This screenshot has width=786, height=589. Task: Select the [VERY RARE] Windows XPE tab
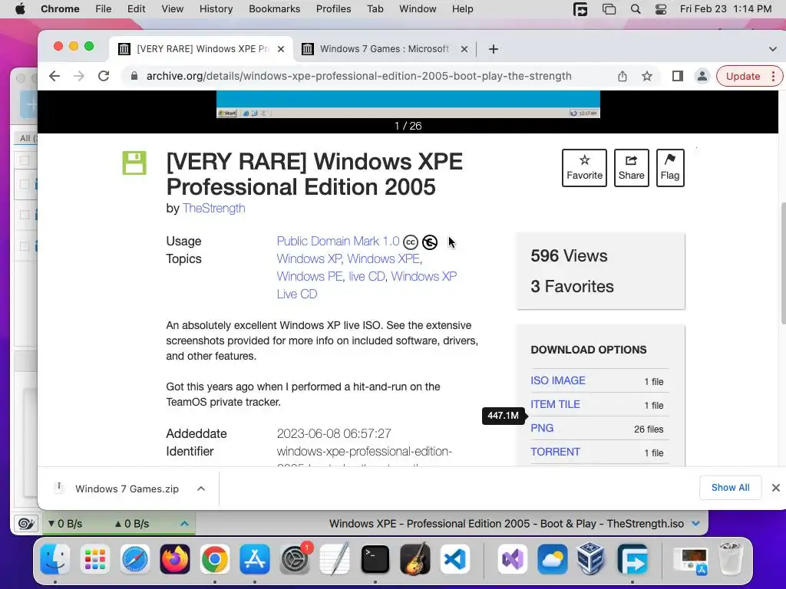click(x=202, y=49)
